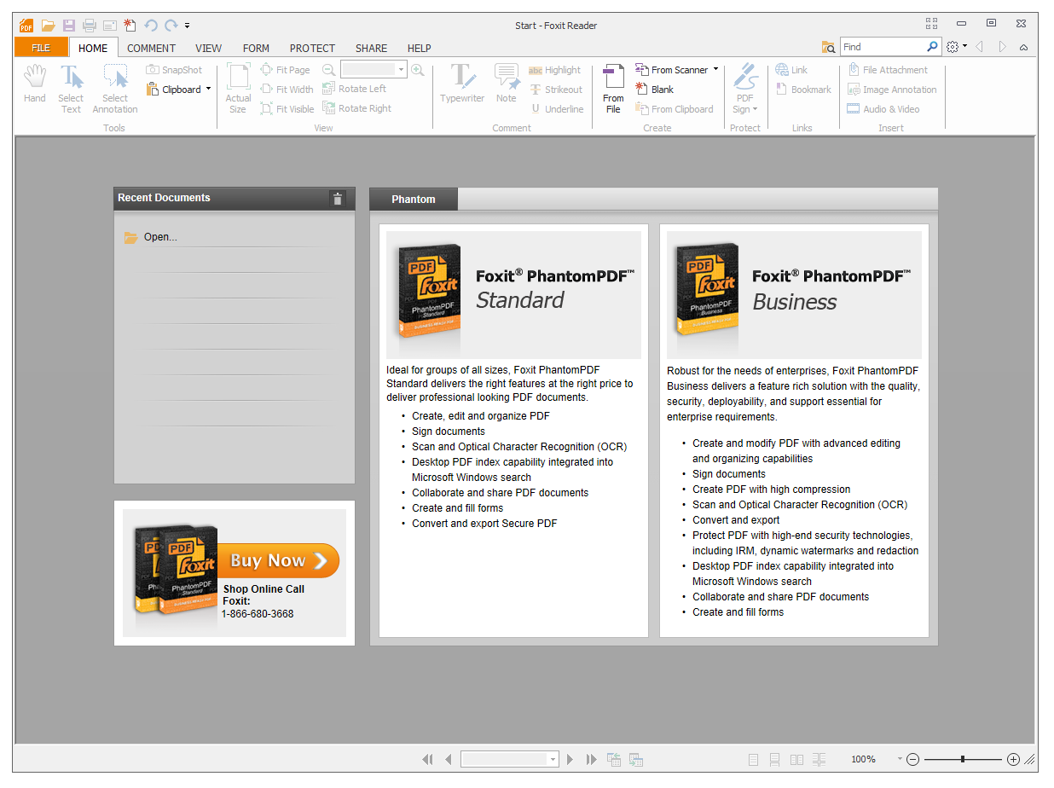The height and width of the screenshot is (788, 1054).
Task: Activate the Select Text tool
Action: coord(71,89)
